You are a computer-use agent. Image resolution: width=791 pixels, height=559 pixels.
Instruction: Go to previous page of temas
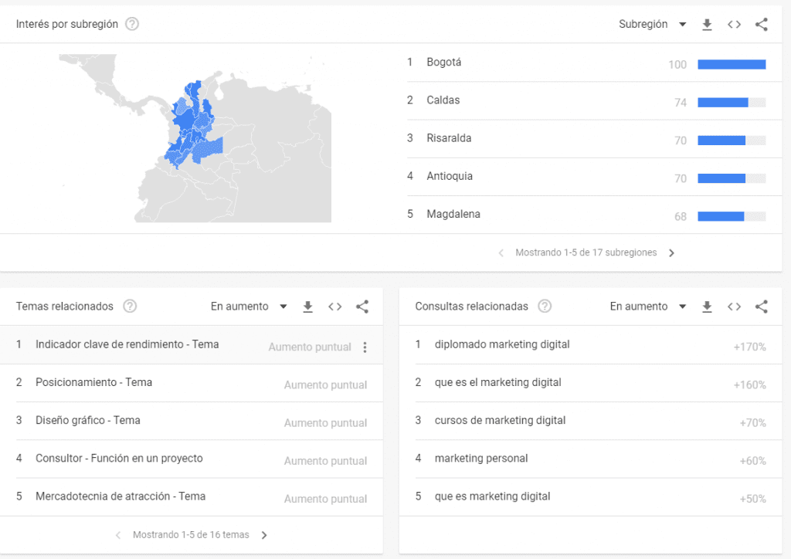[118, 535]
